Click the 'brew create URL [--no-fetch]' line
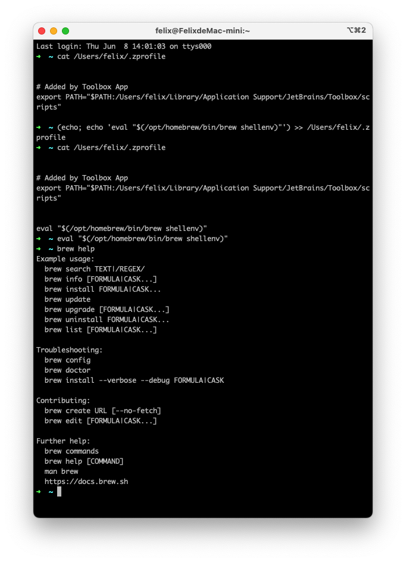 (x=103, y=411)
